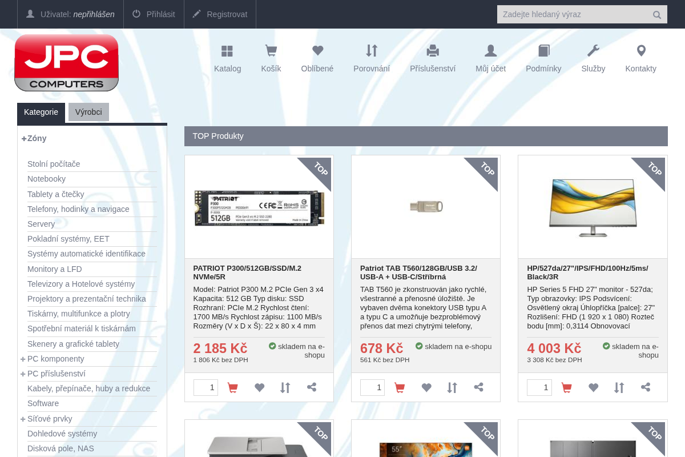The image size is (685, 457).
Task: Share the HP 527da monitor product
Action: coord(646,387)
